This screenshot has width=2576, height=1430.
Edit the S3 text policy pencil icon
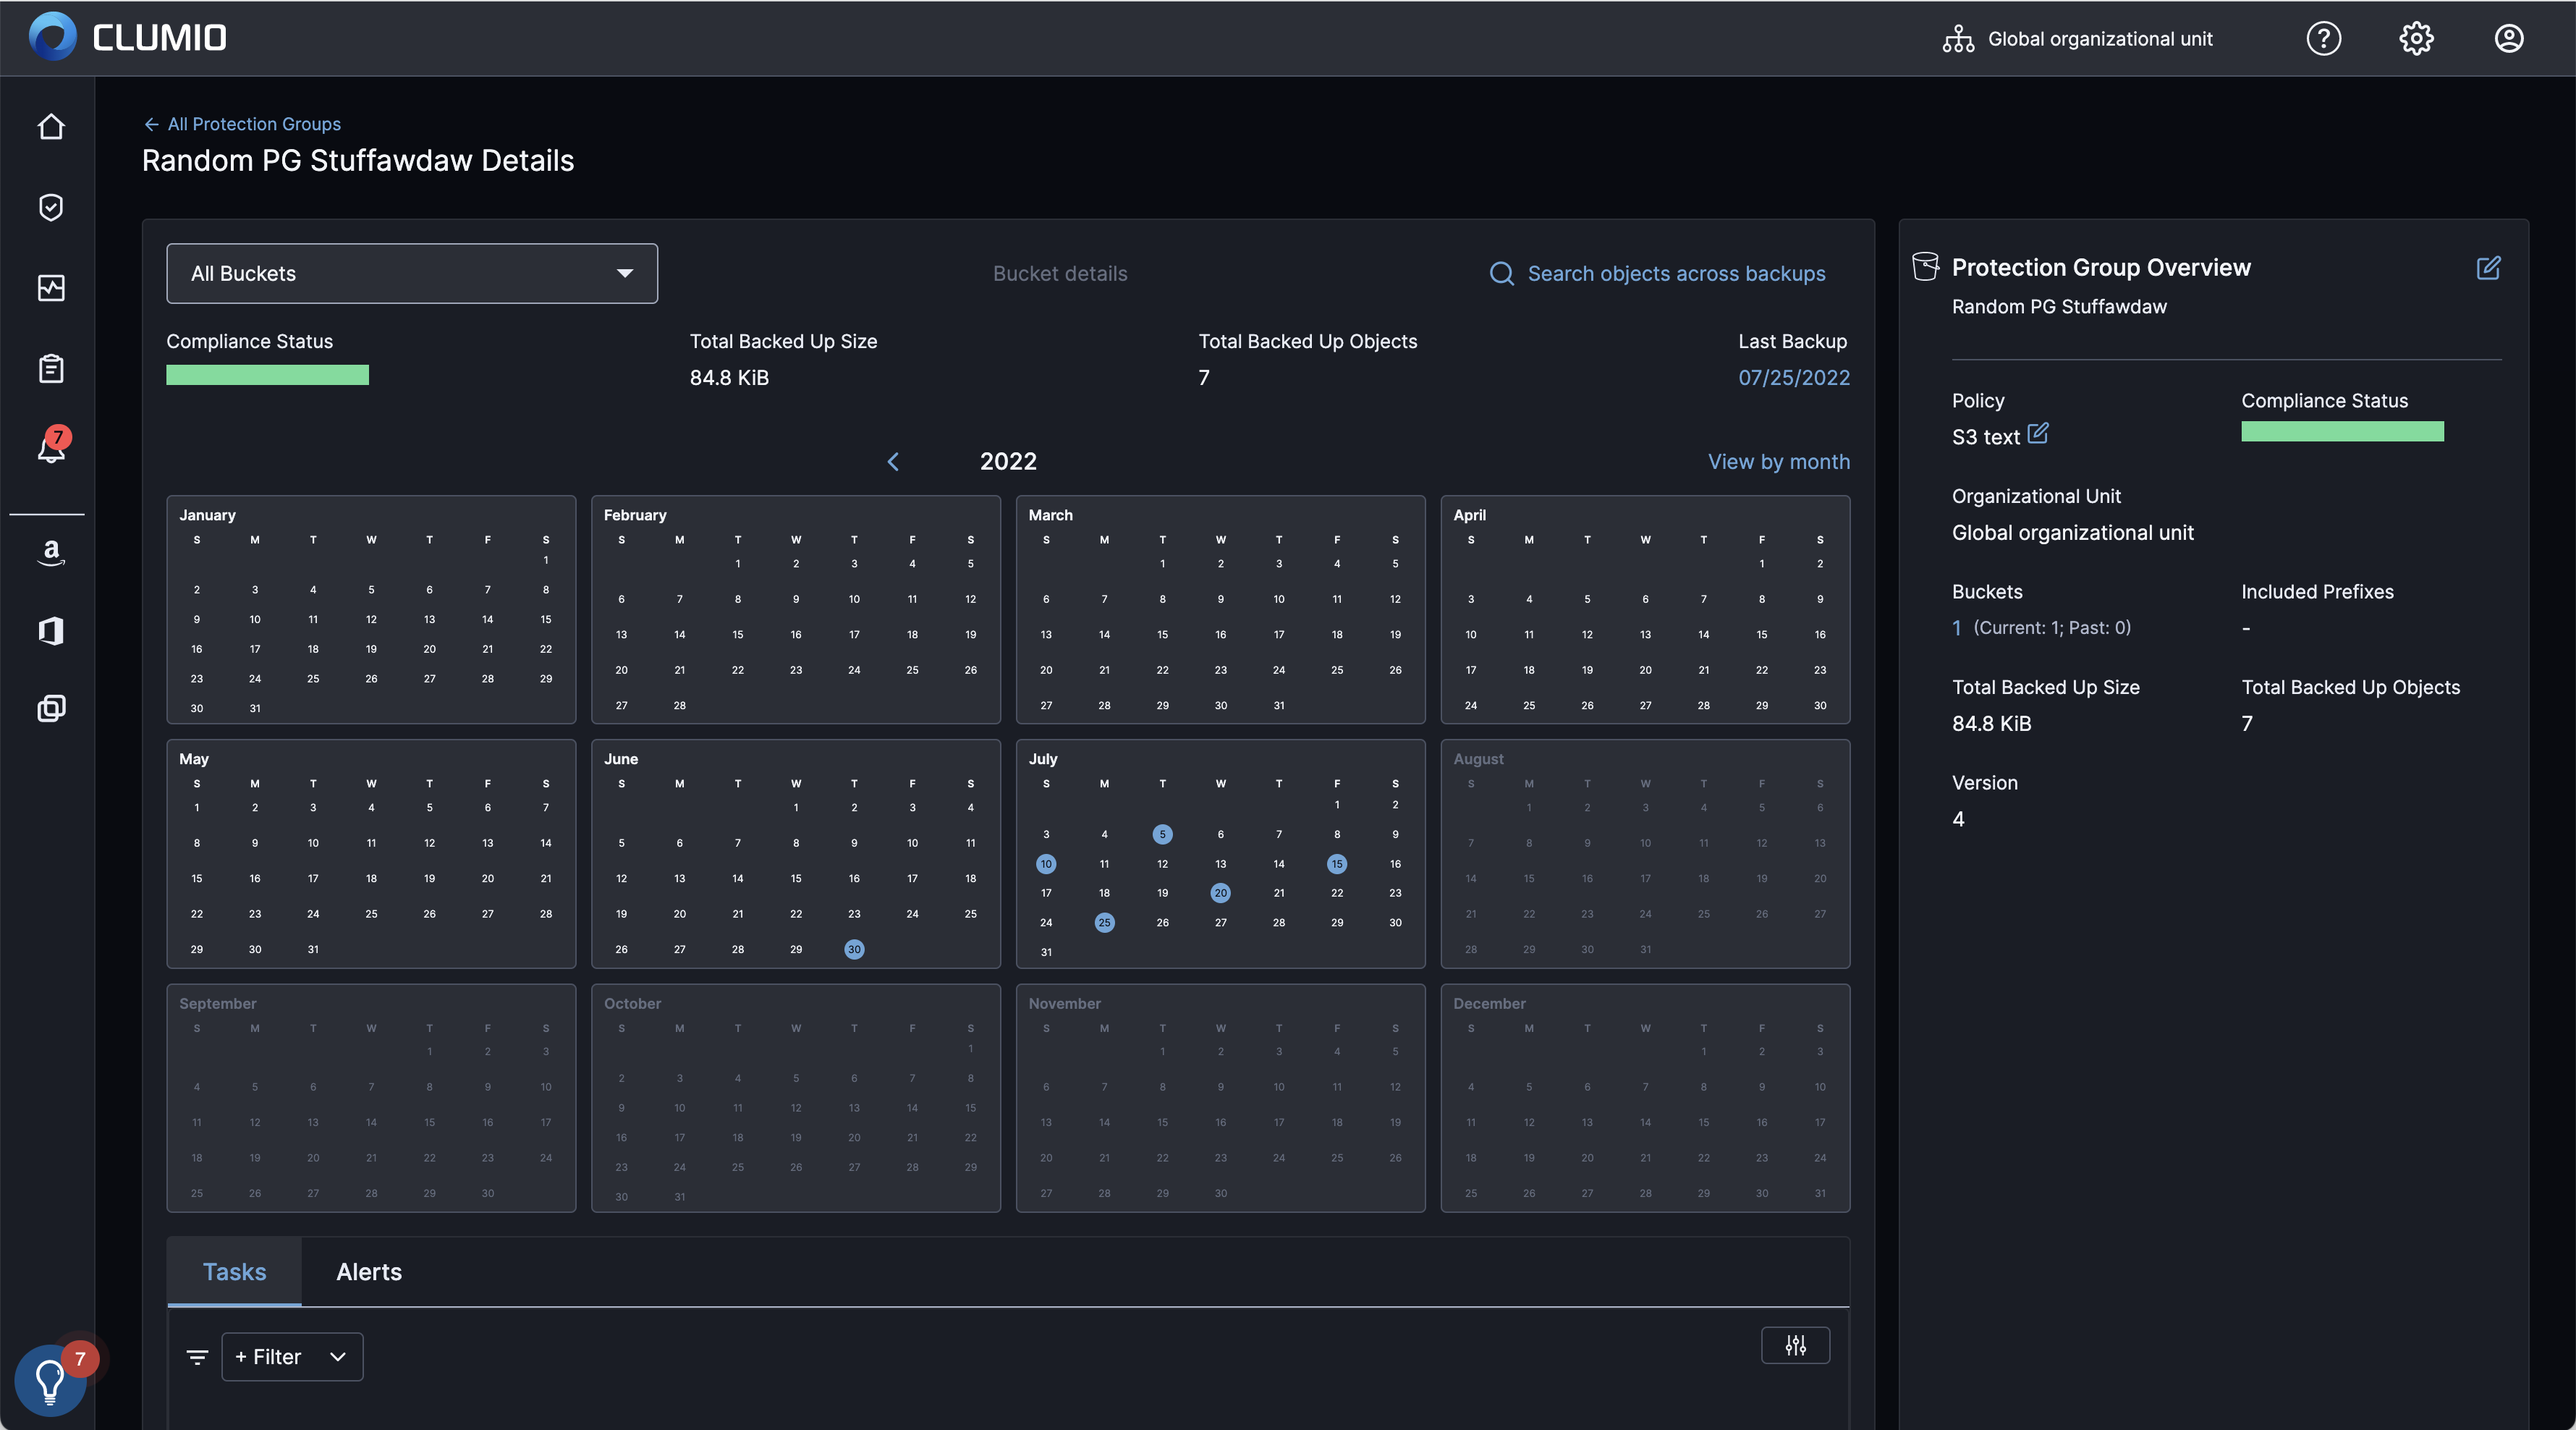(x=2038, y=434)
